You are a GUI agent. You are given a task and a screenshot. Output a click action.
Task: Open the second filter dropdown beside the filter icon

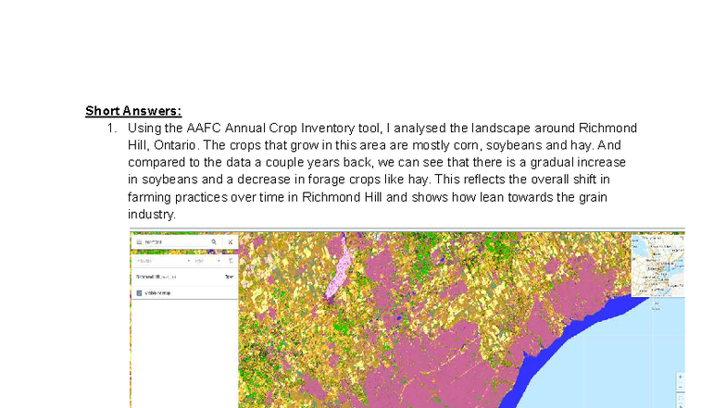pos(207,261)
